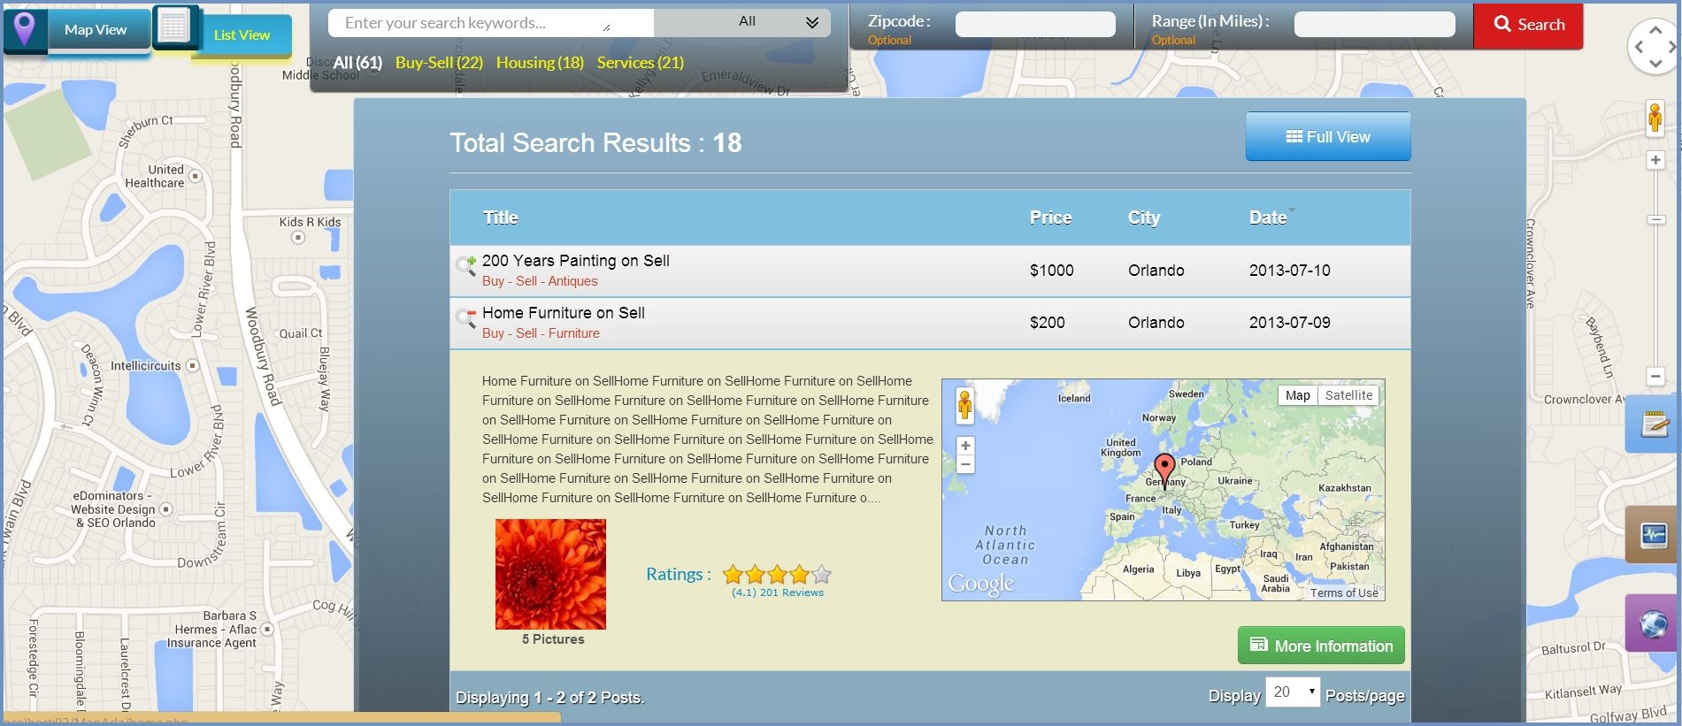Switch embedded map to Map type
The image size is (1682, 726).
coord(1297,395)
